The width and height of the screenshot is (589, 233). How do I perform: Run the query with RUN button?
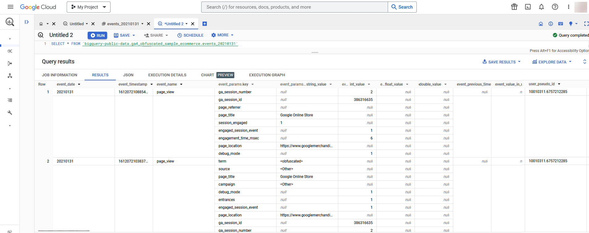pyautogui.click(x=97, y=35)
